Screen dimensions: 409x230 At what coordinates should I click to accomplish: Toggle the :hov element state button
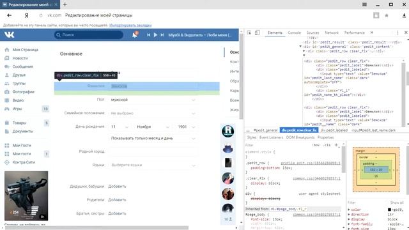[316, 145]
